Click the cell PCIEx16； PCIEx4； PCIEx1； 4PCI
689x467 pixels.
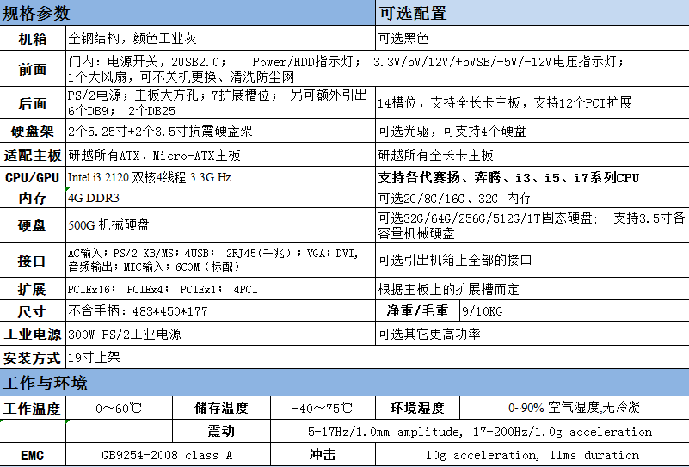[x=220, y=289]
